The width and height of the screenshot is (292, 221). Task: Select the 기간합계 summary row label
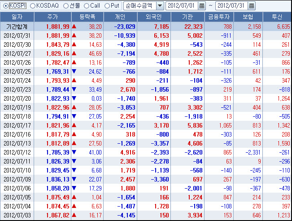pos(17,27)
